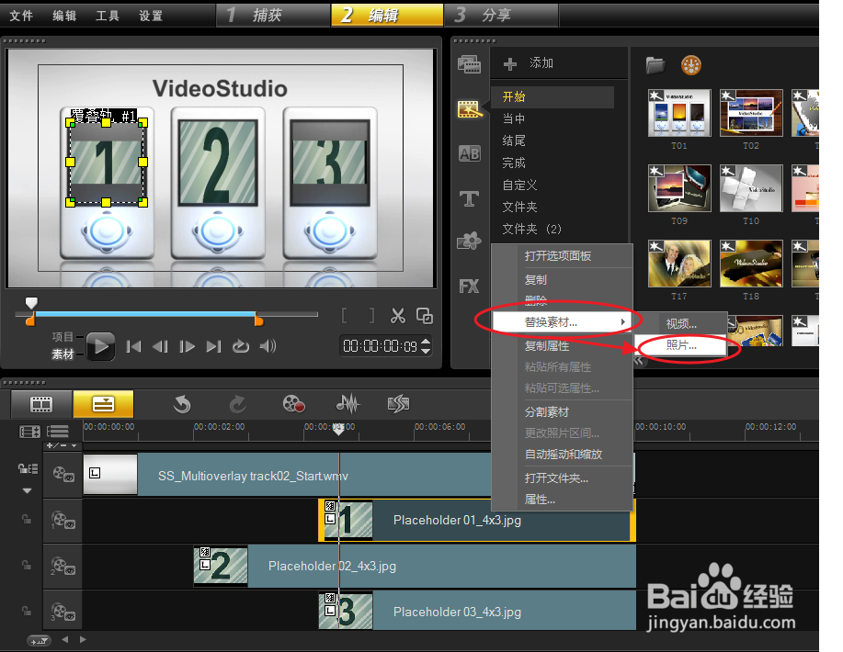Toggle the ripple editing lock on overlay track 2
This screenshot has width=843, height=652.
(x=26, y=565)
